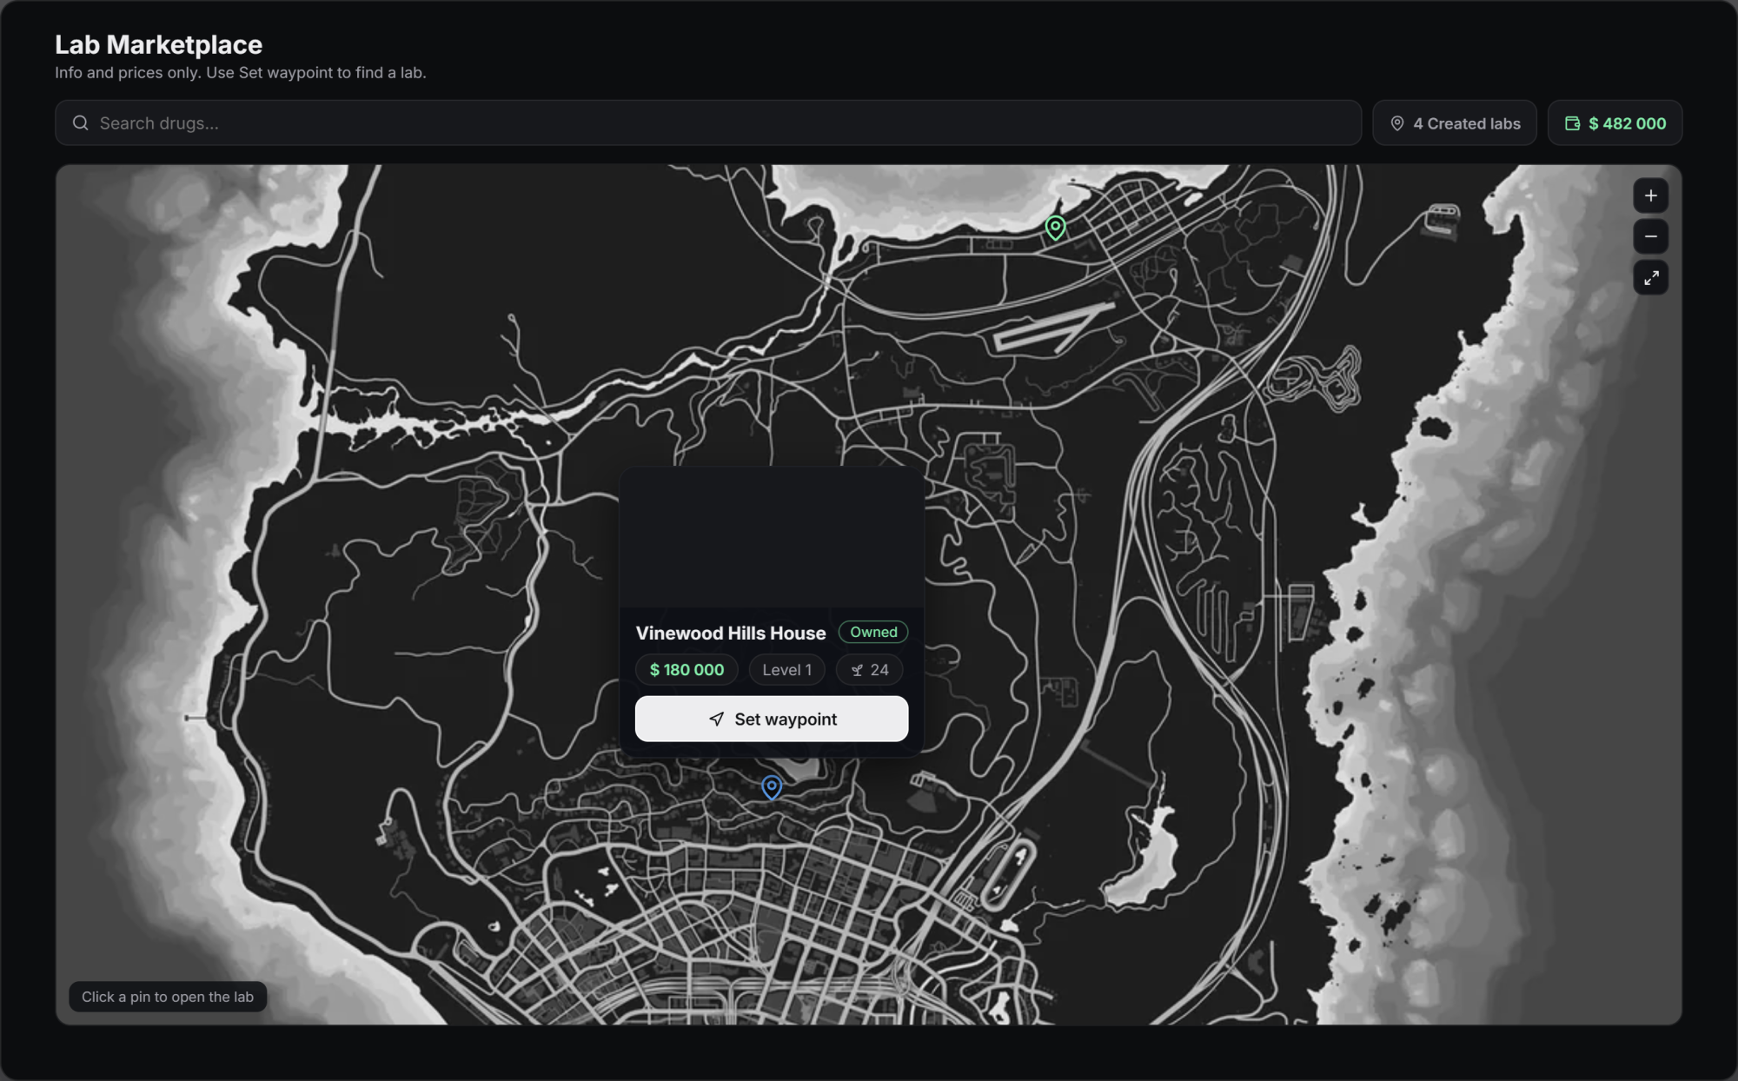Click the Level 1 chip
This screenshot has width=1738, height=1081.
[x=786, y=670]
